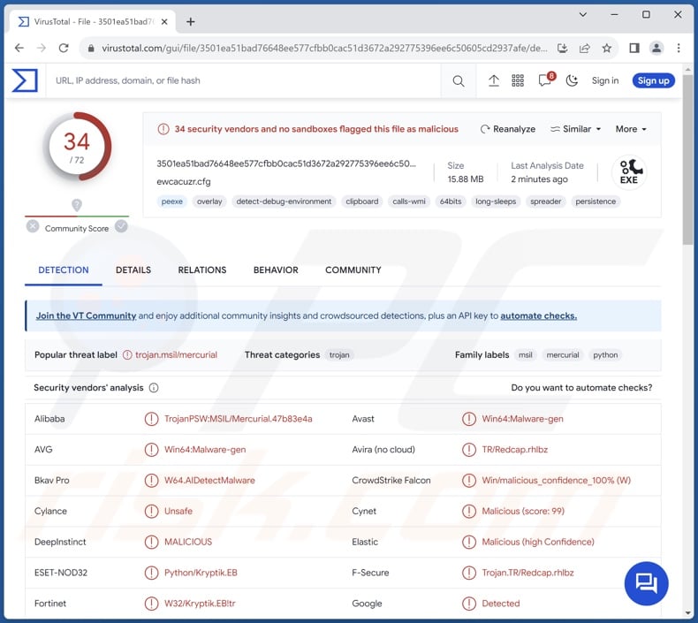Vote negative with the community score X
Screen dimensions: 698x623
[x=33, y=226]
